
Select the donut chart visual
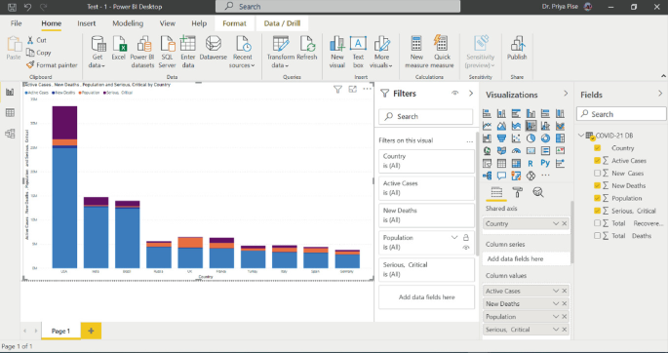point(545,137)
